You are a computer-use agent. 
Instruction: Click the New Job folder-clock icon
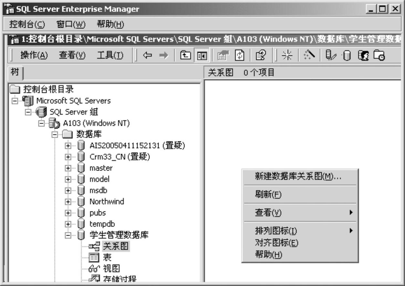[379, 55]
